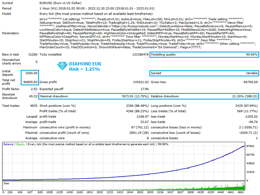Click the Profit factor value 2.53

[33, 88]
